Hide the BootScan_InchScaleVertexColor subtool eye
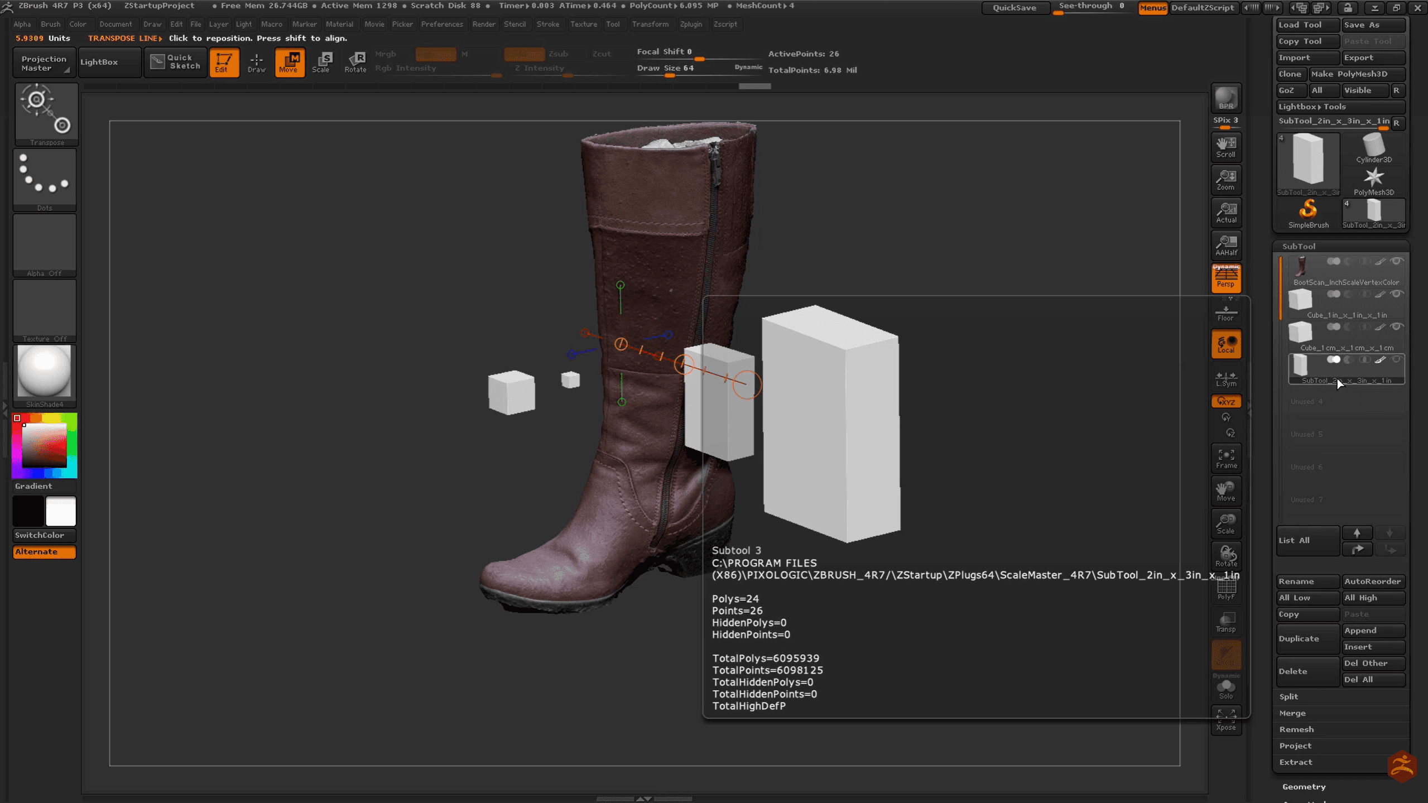 pos(1396,261)
